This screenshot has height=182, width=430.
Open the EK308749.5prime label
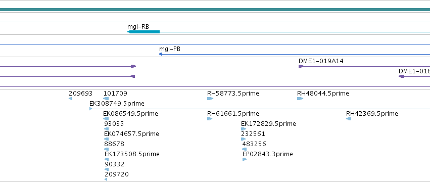click(x=117, y=104)
